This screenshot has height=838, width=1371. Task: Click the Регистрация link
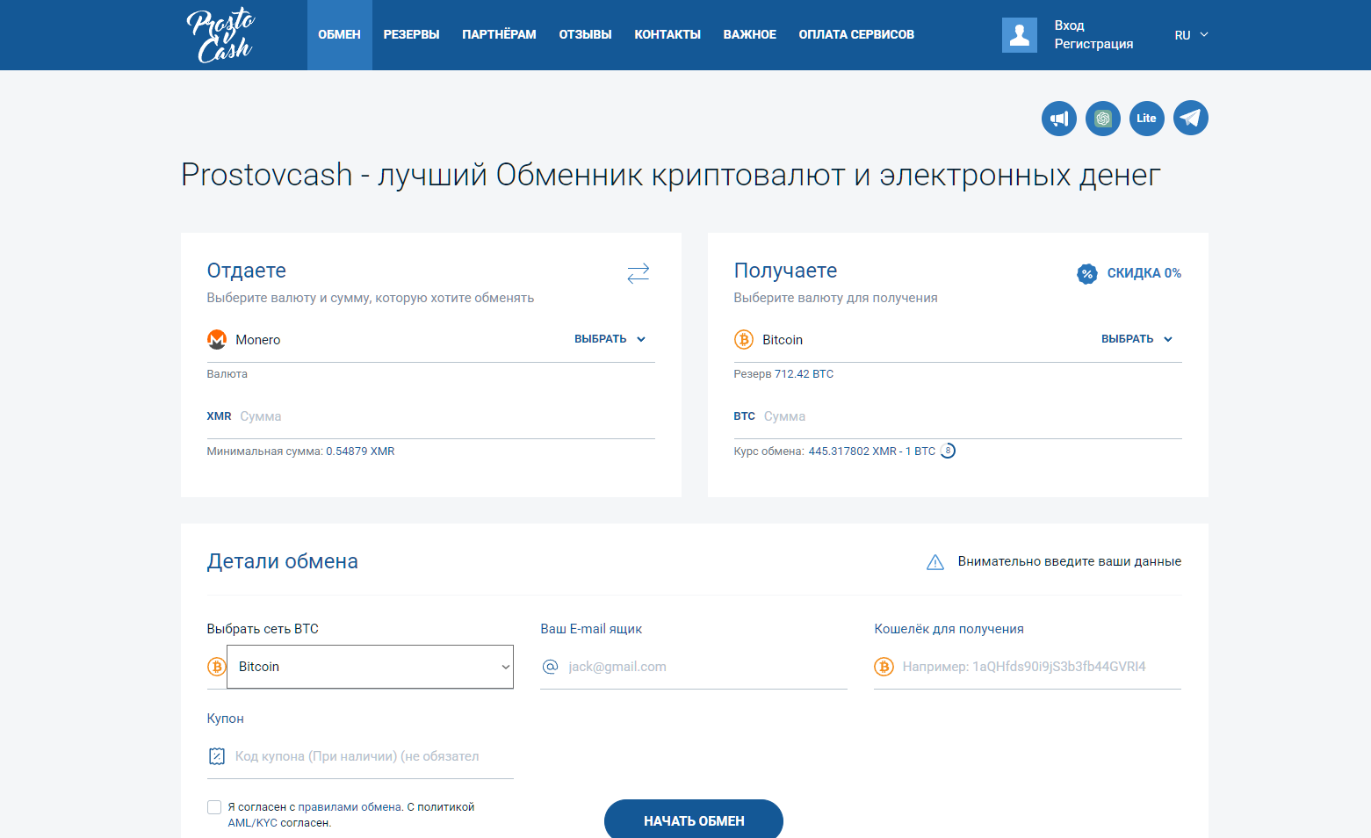click(x=1093, y=44)
